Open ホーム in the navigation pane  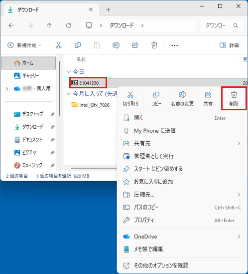(x=28, y=63)
